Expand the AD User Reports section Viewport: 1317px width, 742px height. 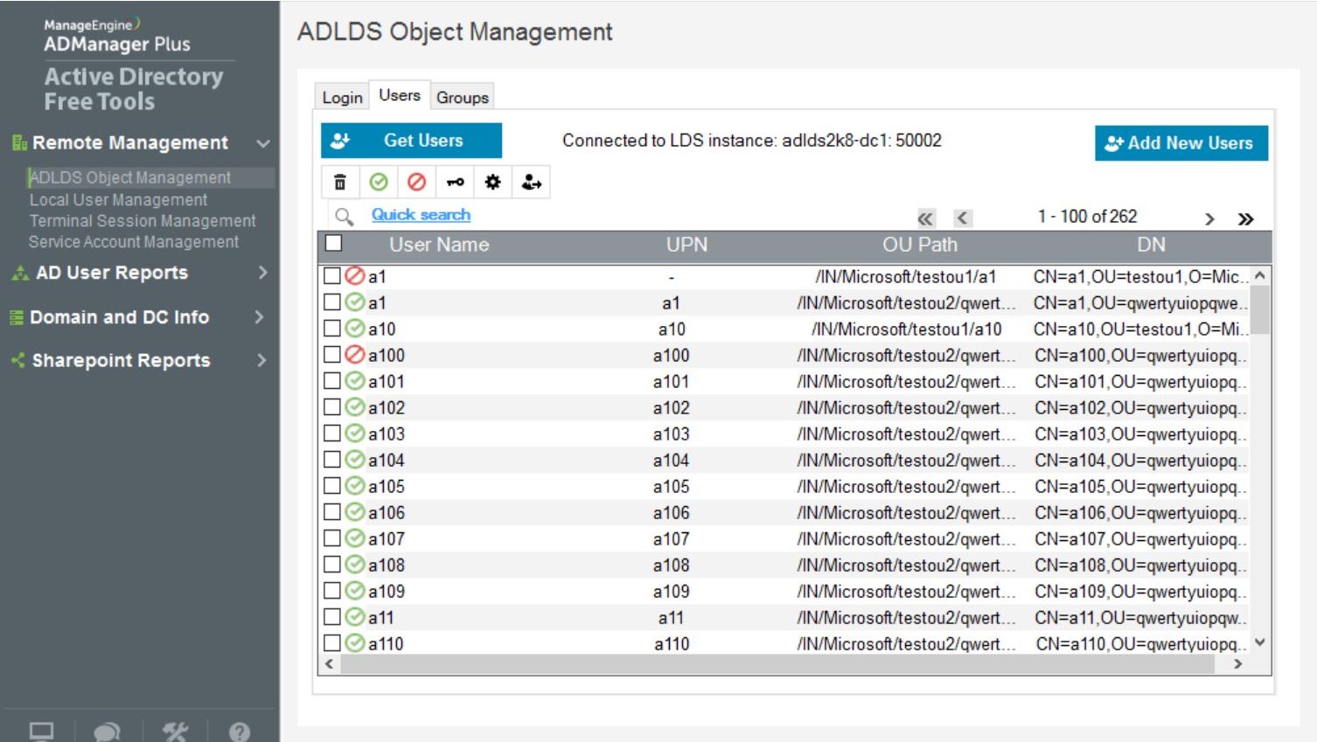pyautogui.click(x=261, y=273)
